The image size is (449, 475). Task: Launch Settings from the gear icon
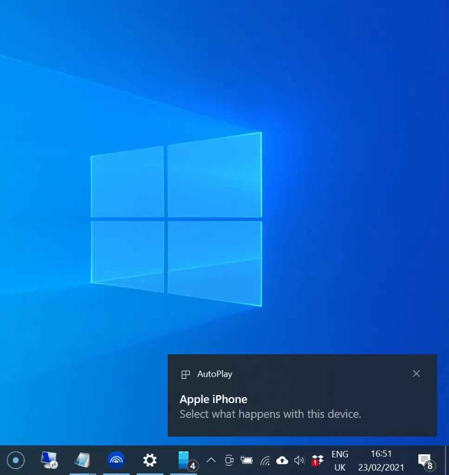[149, 460]
